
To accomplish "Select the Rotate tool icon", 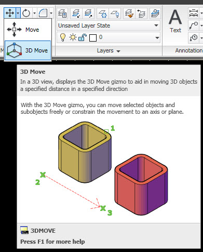I will pyautogui.click(x=26, y=13).
